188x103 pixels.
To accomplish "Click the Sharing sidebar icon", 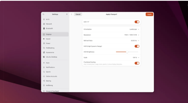I will click(44, 81).
